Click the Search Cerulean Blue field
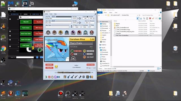The image size is (181, 101). coord(150,15)
